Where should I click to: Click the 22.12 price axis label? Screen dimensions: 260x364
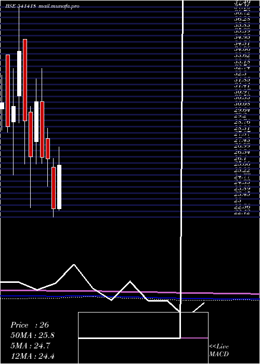tap(242, 212)
